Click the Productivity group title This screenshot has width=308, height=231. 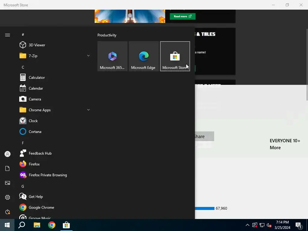tap(107, 35)
